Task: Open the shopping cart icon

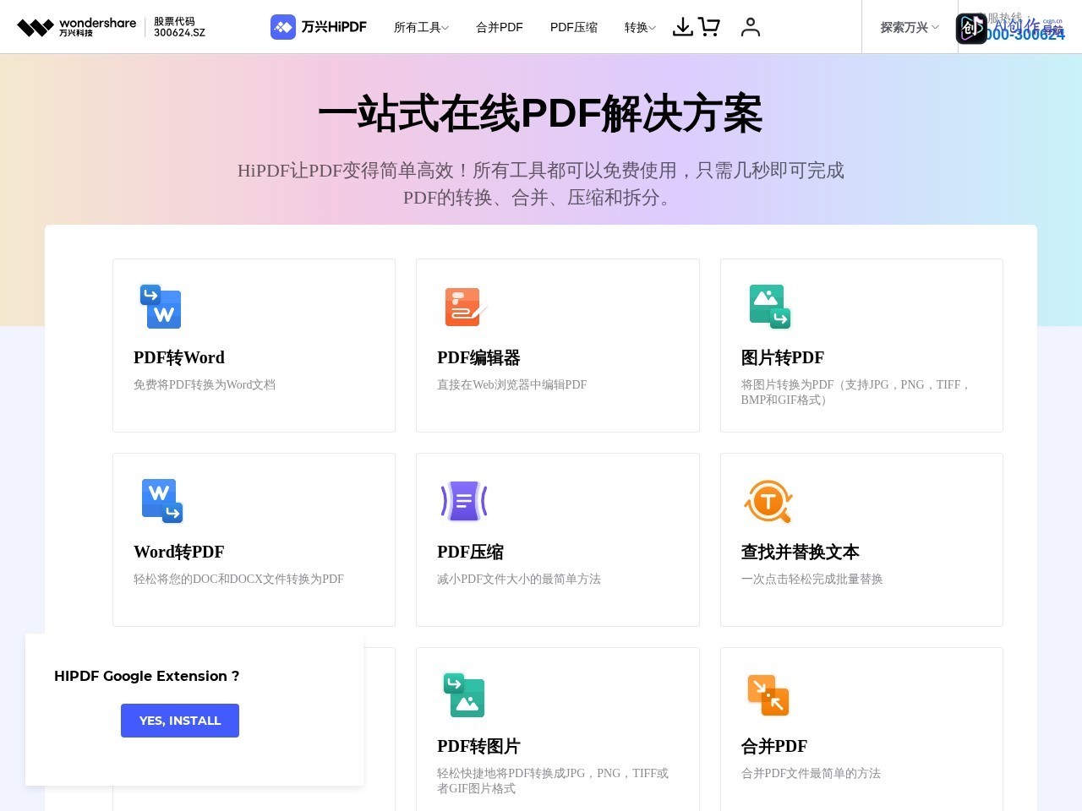Action: tap(709, 27)
